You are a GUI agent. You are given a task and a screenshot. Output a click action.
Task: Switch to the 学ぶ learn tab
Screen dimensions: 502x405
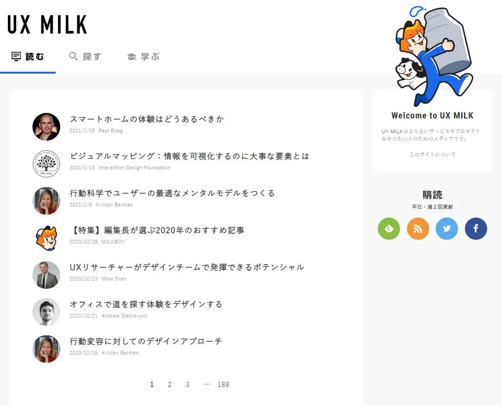143,56
